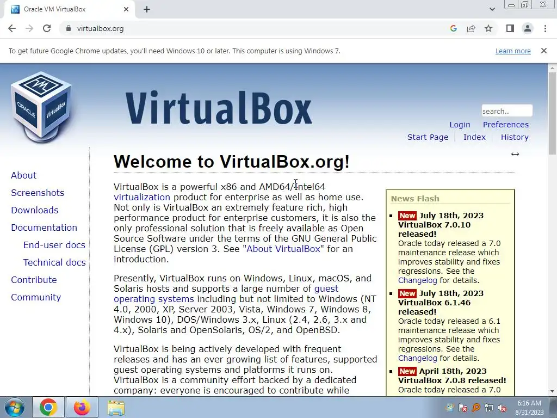557x418 pixels.
Task: Click the first system tray icon
Action: click(450, 408)
